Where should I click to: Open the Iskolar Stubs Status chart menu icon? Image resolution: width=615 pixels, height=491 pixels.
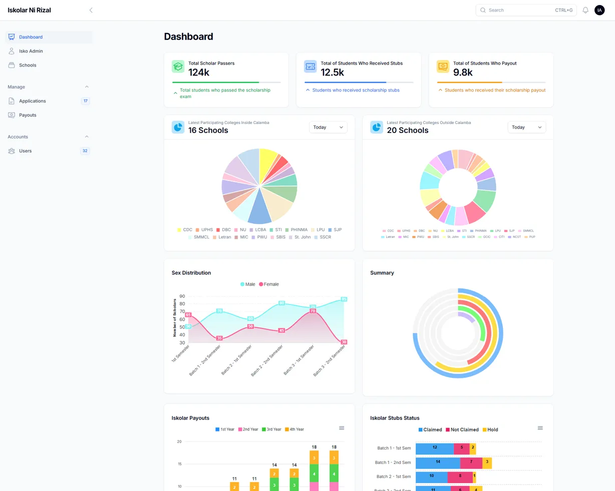pos(540,428)
